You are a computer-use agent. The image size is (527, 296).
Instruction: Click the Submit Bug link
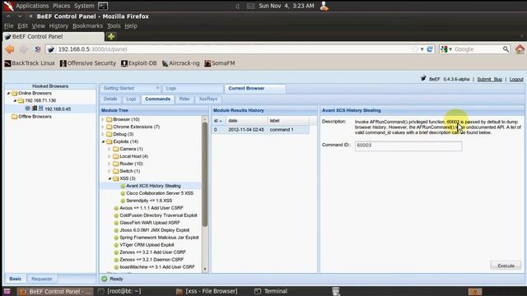489,79
